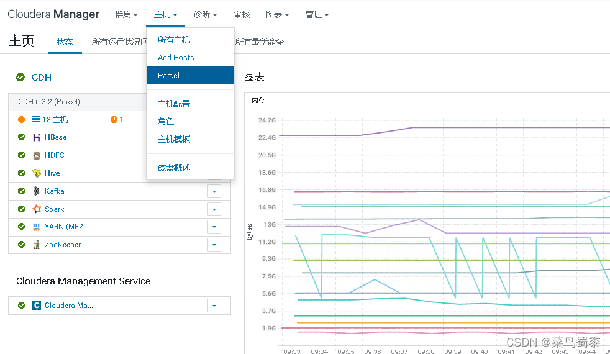This screenshot has height=354, width=610.
Task: Open the Hive service link
Action: pyautogui.click(x=52, y=173)
